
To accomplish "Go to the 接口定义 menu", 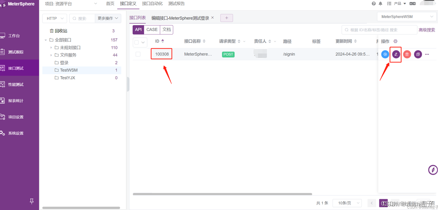I will click(128, 4).
